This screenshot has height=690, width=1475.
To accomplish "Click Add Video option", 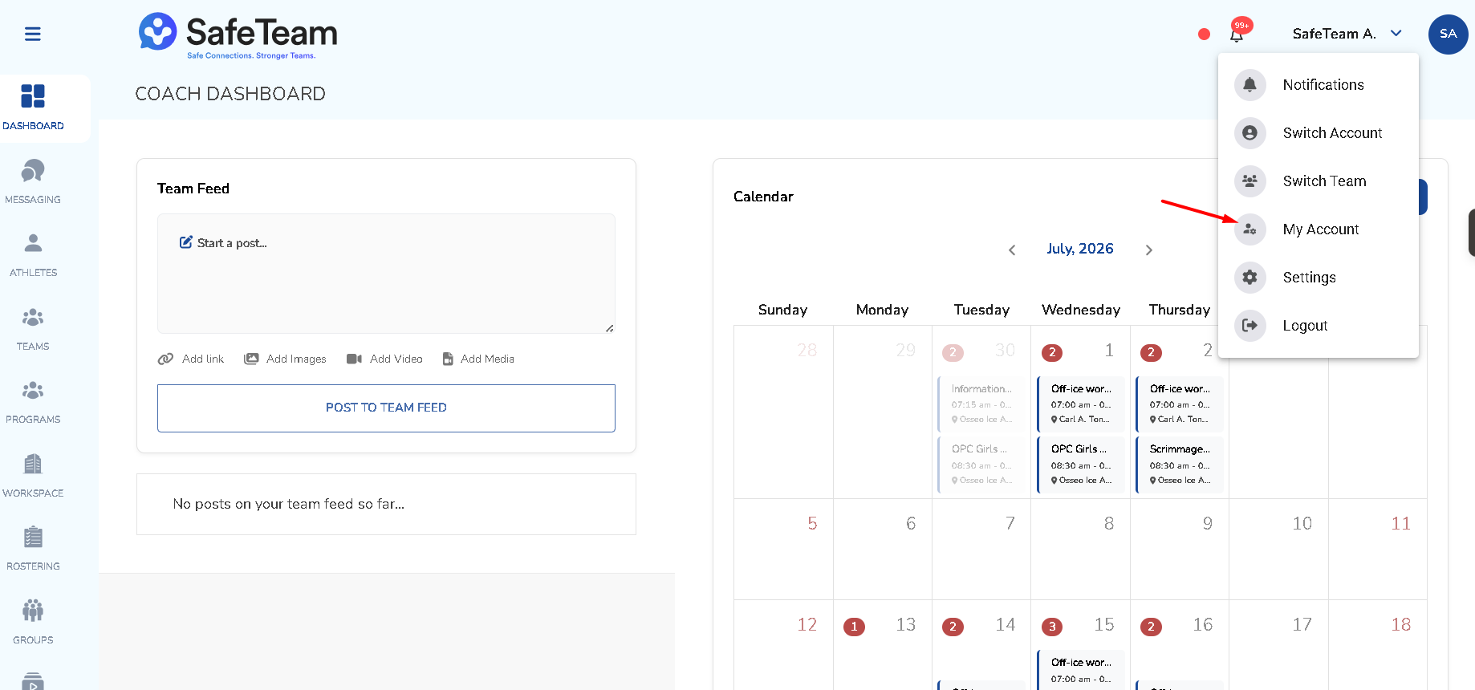I will [384, 359].
